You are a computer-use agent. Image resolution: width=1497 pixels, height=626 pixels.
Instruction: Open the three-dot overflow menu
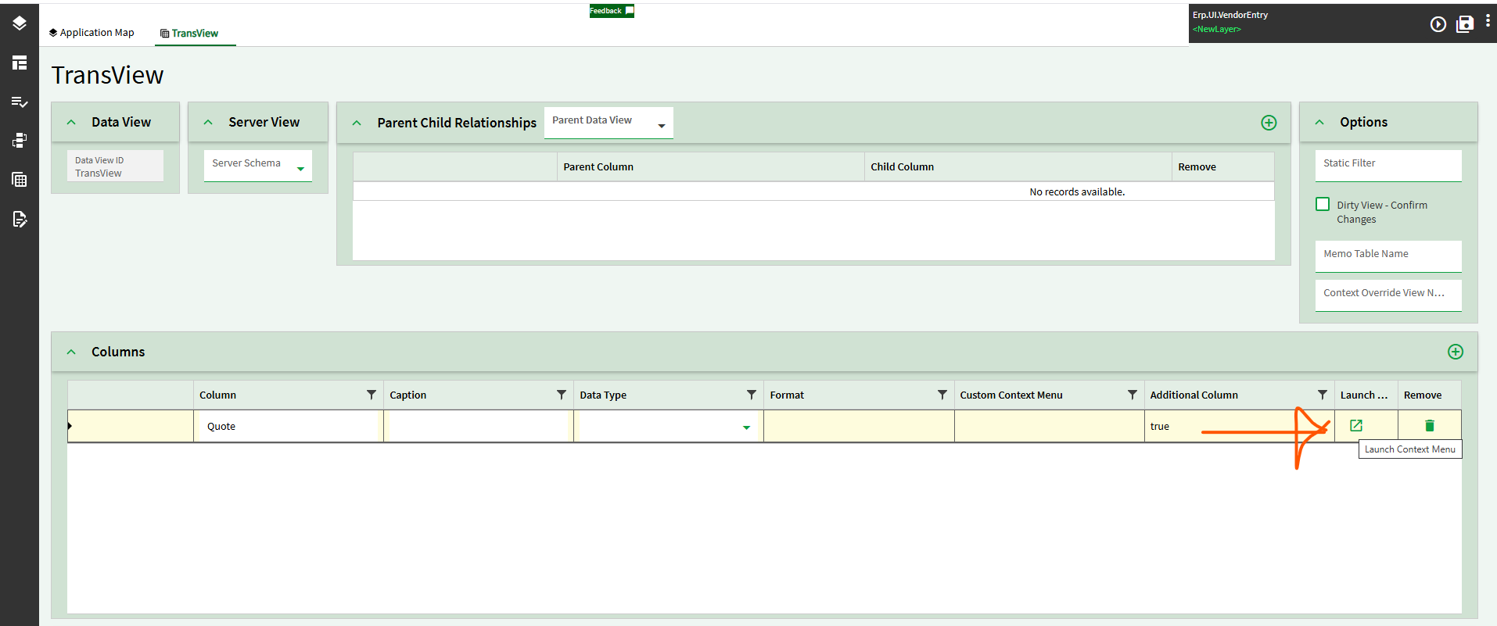1488,22
